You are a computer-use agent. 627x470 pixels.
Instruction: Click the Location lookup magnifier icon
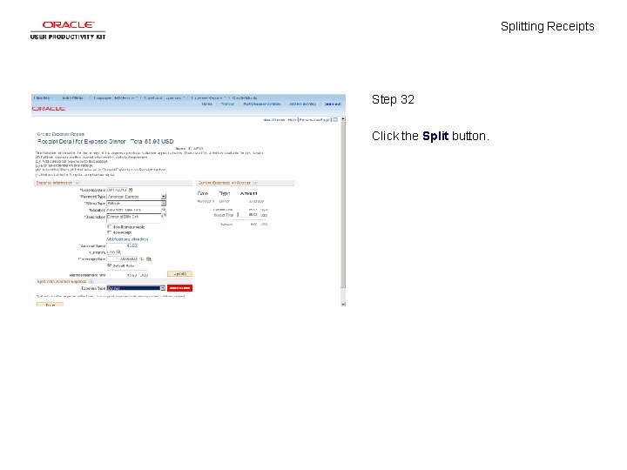pos(164,210)
